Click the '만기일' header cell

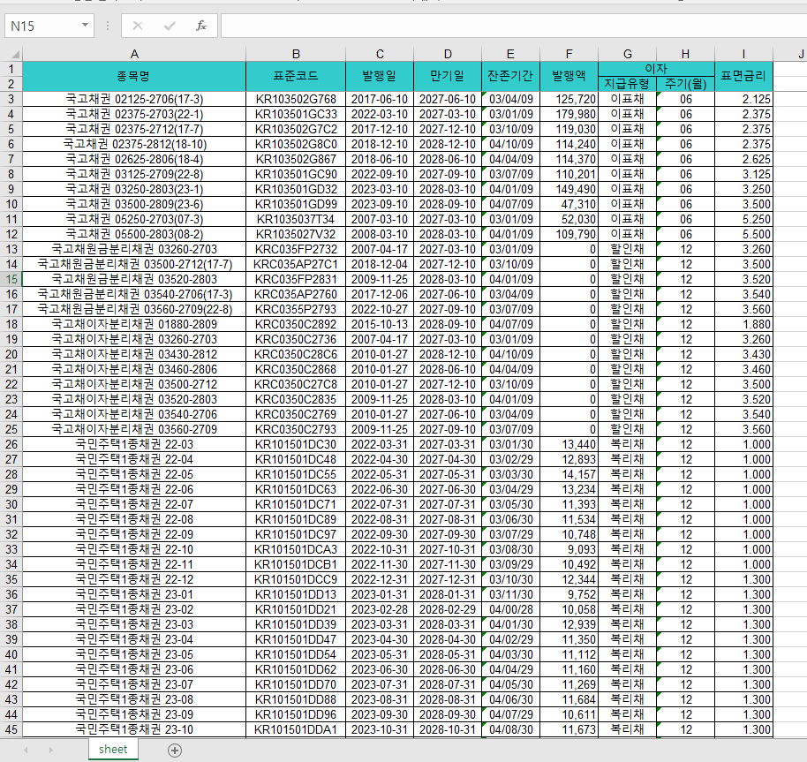click(448, 76)
